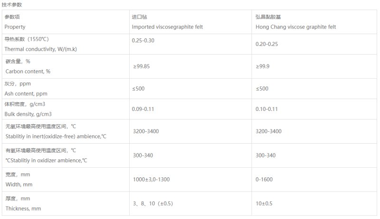Click the ≥99.85 carbon content value
Viewport: 380px width, 219px height.
tap(141, 66)
